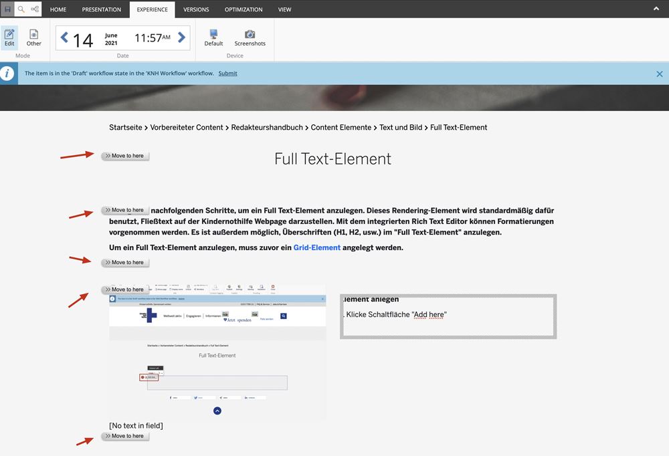Click 'Move to here' beside the page title

point(125,156)
